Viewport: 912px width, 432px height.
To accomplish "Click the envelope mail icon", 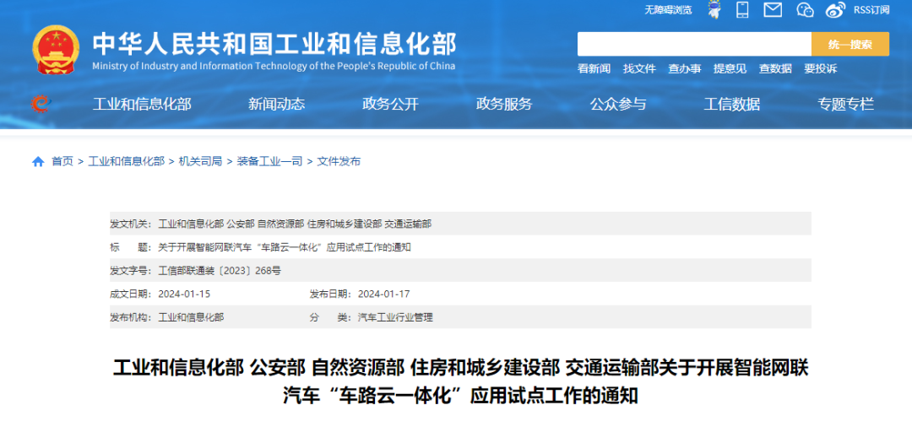I will click(773, 10).
